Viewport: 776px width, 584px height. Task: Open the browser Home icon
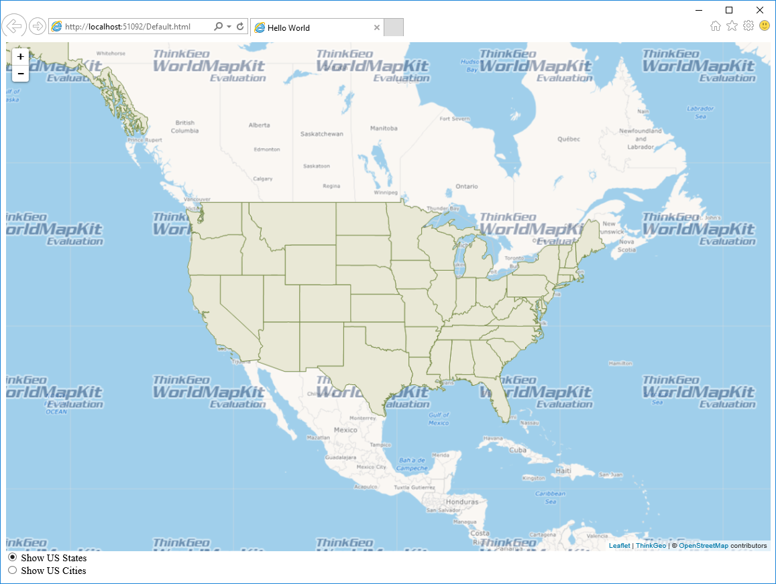716,25
